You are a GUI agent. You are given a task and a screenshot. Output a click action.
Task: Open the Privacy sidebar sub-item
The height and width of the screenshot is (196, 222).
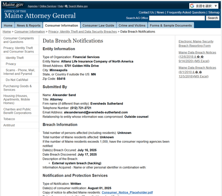coord(20,64)
